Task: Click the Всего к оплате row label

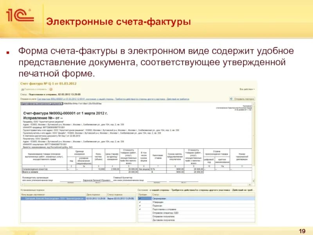Action: tap(31, 172)
